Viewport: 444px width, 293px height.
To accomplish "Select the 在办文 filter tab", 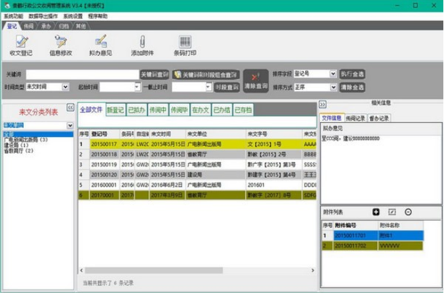I will pyautogui.click(x=200, y=110).
